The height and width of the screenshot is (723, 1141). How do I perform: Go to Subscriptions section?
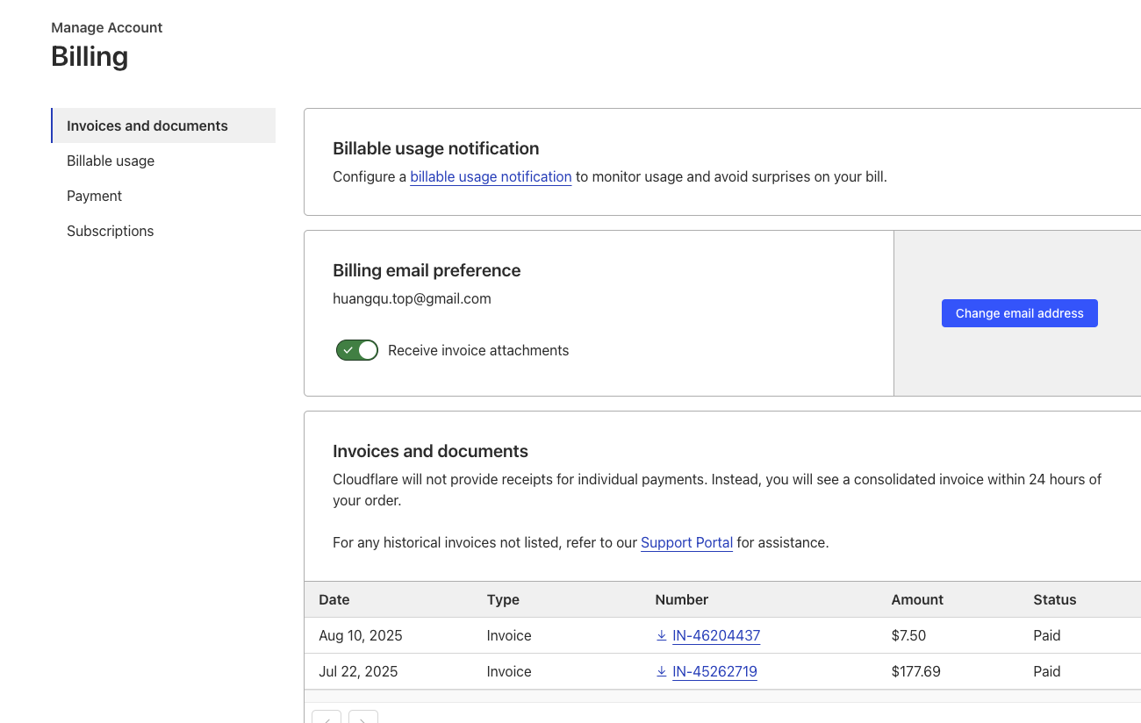[x=111, y=231]
